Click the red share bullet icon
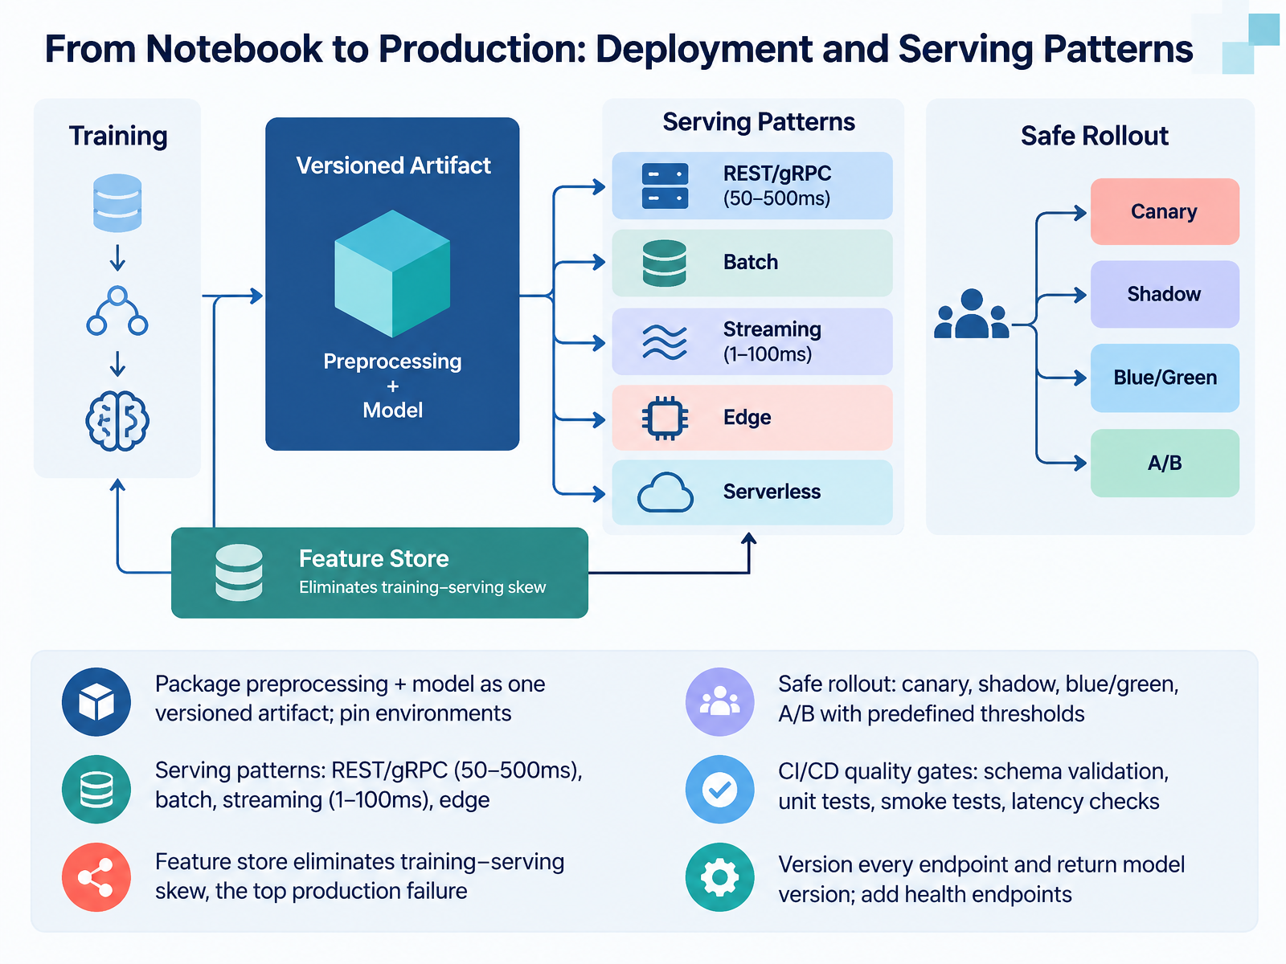Image resolution: width=1286 pixels, height=964 pixels. pyautogui.click(x=96, y=877)
